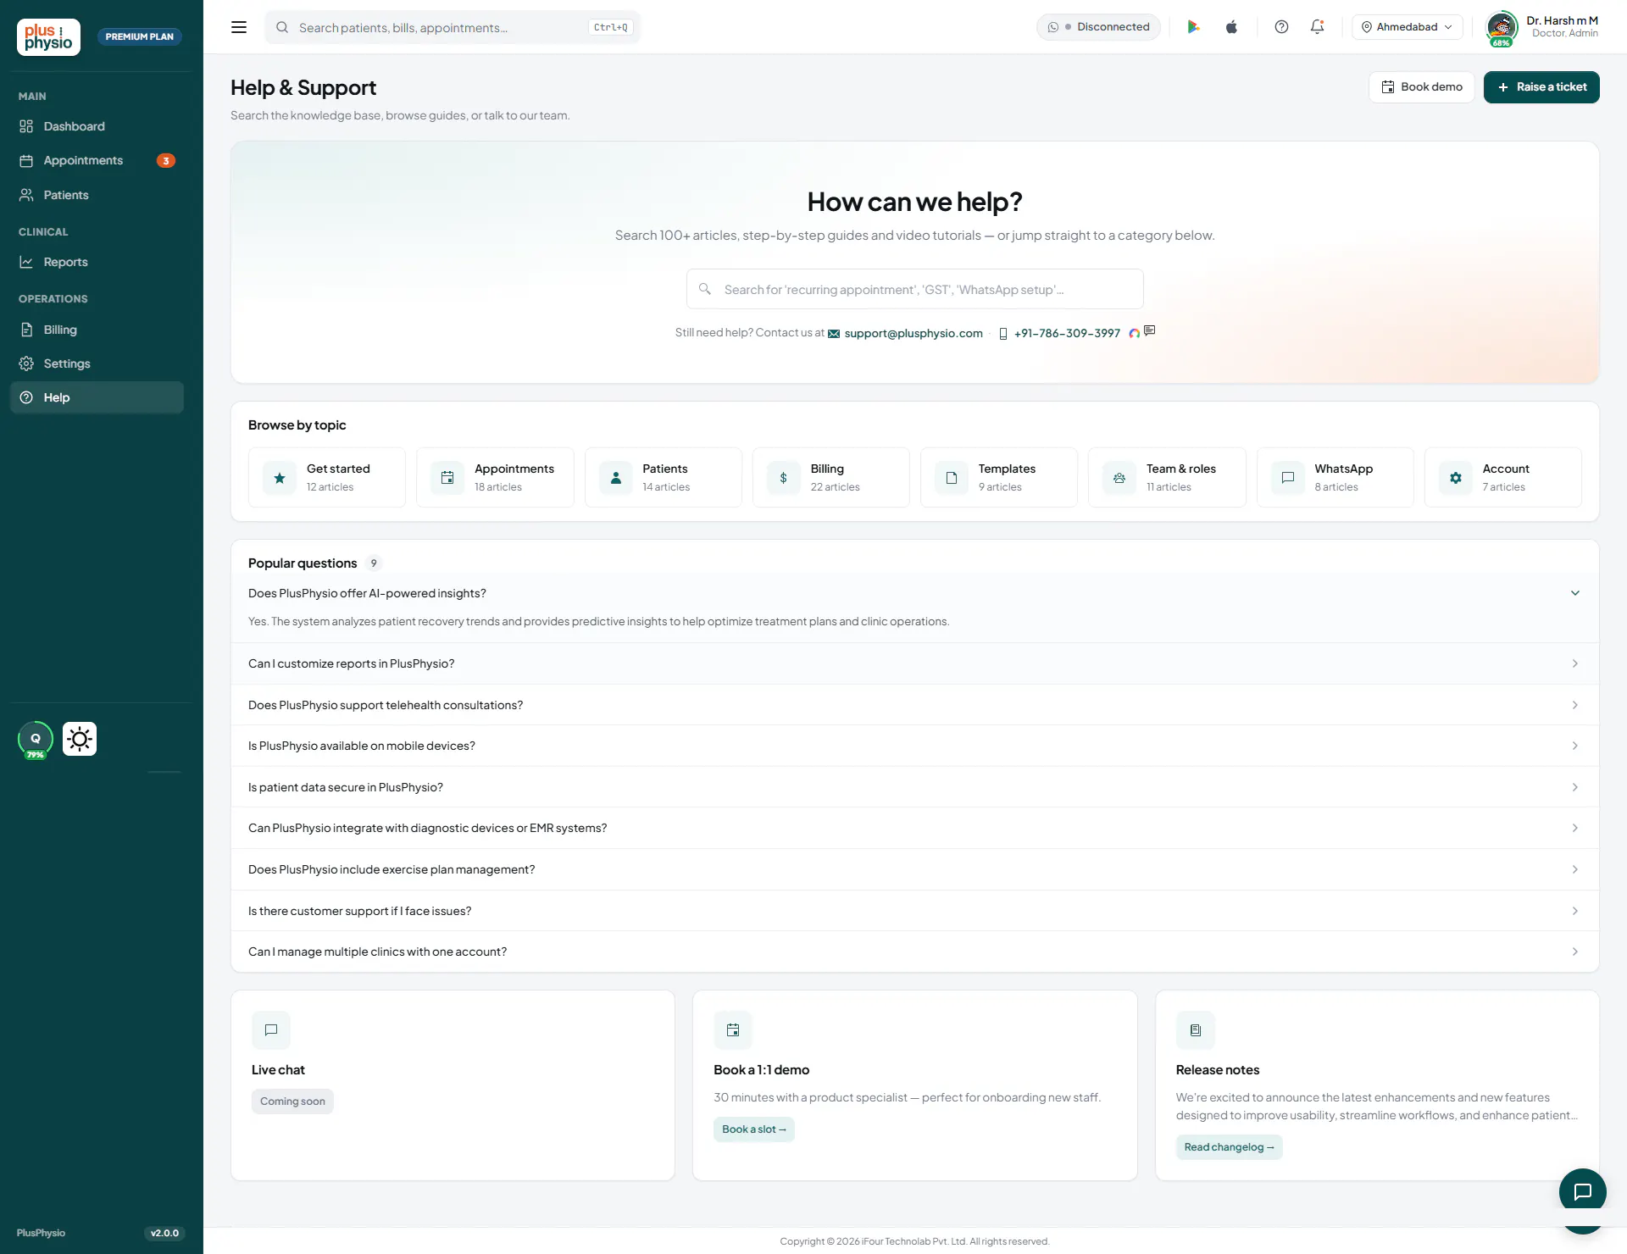
Task: Click the Book demo button
Action: pyautogui.click(x=1422, y=87)
